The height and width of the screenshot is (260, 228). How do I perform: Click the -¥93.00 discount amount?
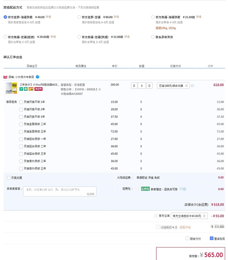coord(217,216)
